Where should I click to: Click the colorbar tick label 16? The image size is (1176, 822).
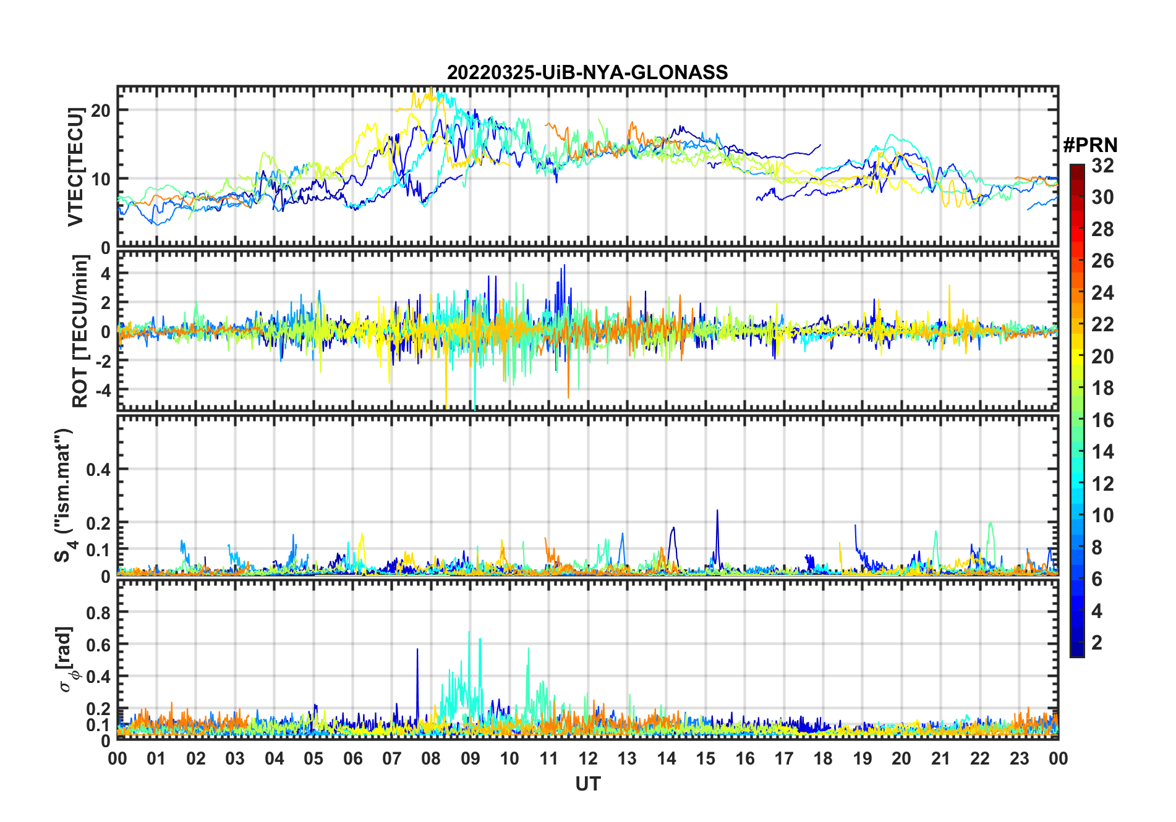[x=1102, y=420]
